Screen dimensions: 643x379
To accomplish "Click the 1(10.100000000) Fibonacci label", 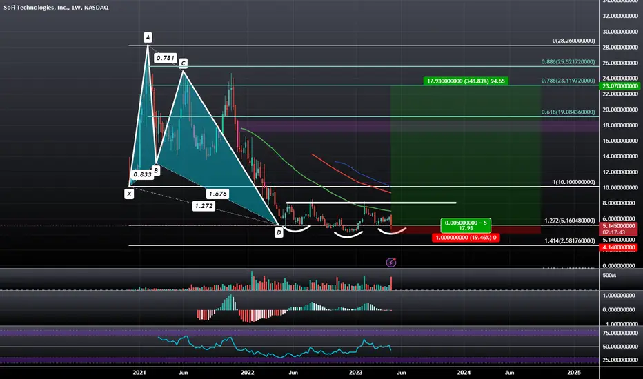I will click(573, 182).
